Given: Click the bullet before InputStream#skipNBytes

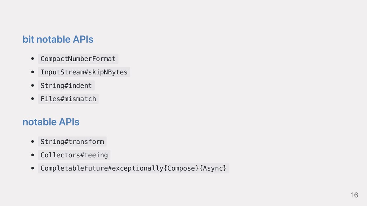Looking at the screenshot, I should [x=33, y=72].
